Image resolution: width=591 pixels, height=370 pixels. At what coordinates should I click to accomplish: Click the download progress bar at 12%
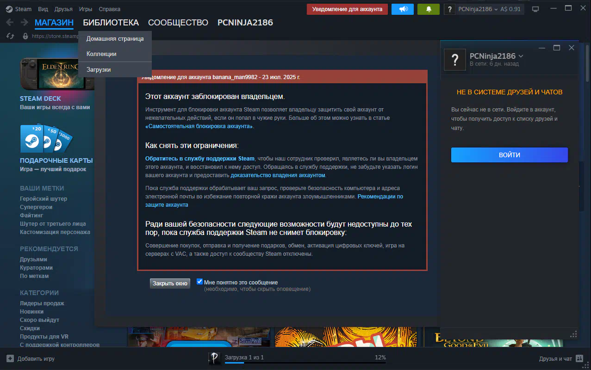pyautogui.click(x=305, y=363)
